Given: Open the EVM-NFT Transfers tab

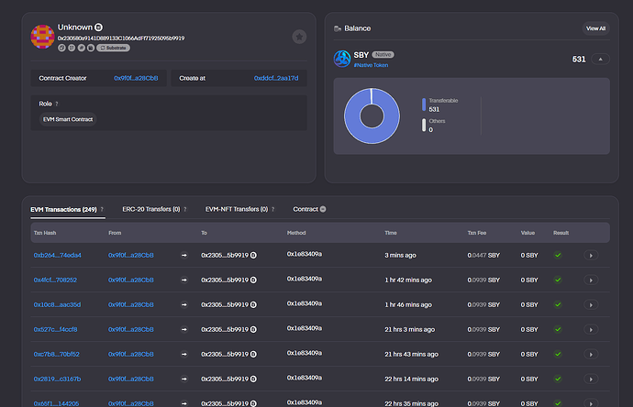Looking at the screenshot, I should 236,210.
